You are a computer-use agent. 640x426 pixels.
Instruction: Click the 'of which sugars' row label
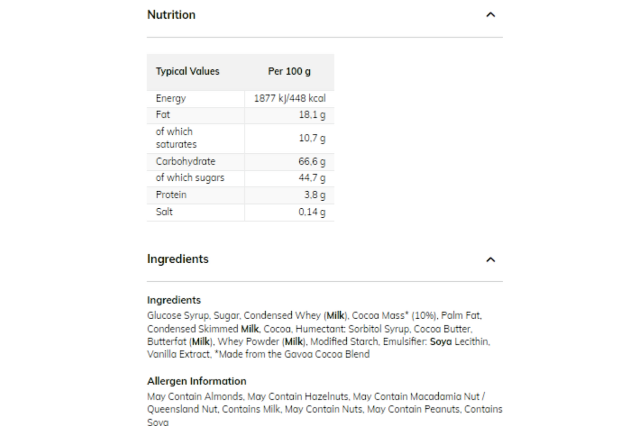pyautogui.click(x=190, y=178)
